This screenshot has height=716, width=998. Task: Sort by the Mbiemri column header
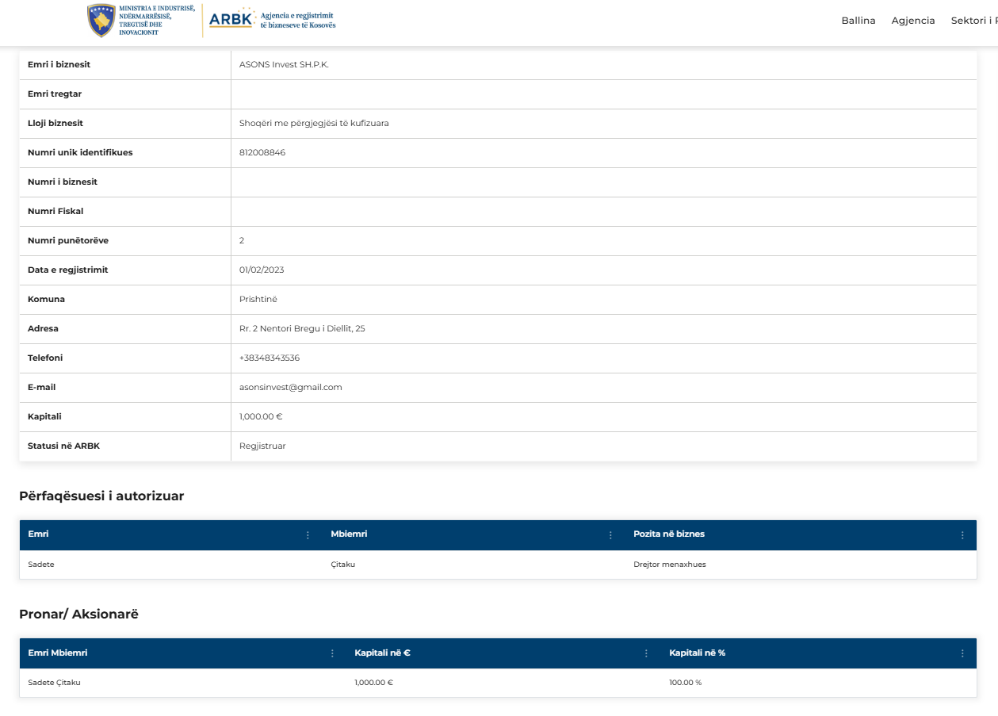click(x=349, y=534)
